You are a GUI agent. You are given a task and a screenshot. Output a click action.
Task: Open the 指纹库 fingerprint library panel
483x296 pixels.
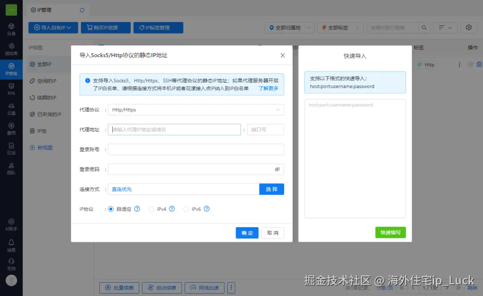pyautogui.click(x=11, y=49)
